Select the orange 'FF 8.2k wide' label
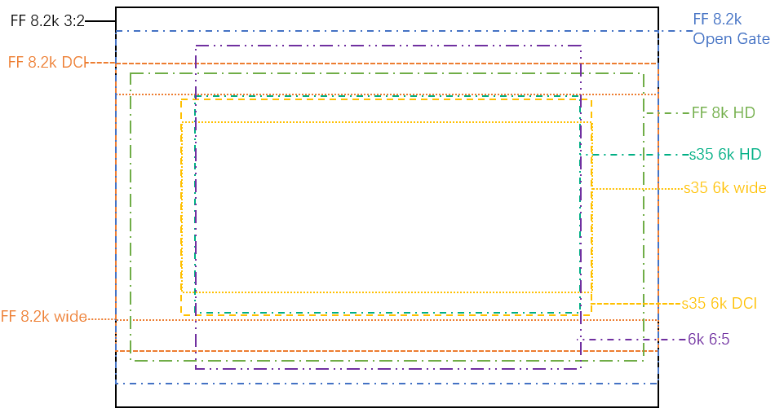775x417 pixels. pos(44,317)
